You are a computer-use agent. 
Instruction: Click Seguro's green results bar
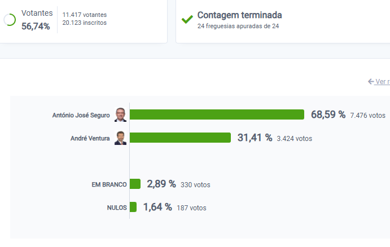pos(217,115)
